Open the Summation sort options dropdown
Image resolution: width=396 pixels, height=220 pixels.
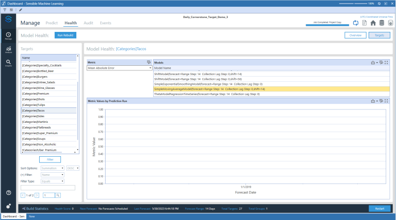[53, 168]
